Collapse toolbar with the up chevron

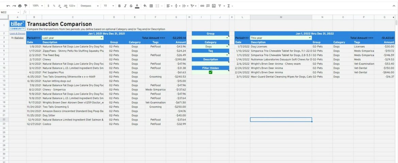(x=394, y=5)
